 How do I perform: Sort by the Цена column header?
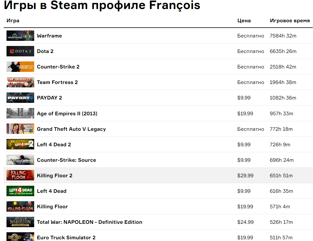(x=244, y=21)
